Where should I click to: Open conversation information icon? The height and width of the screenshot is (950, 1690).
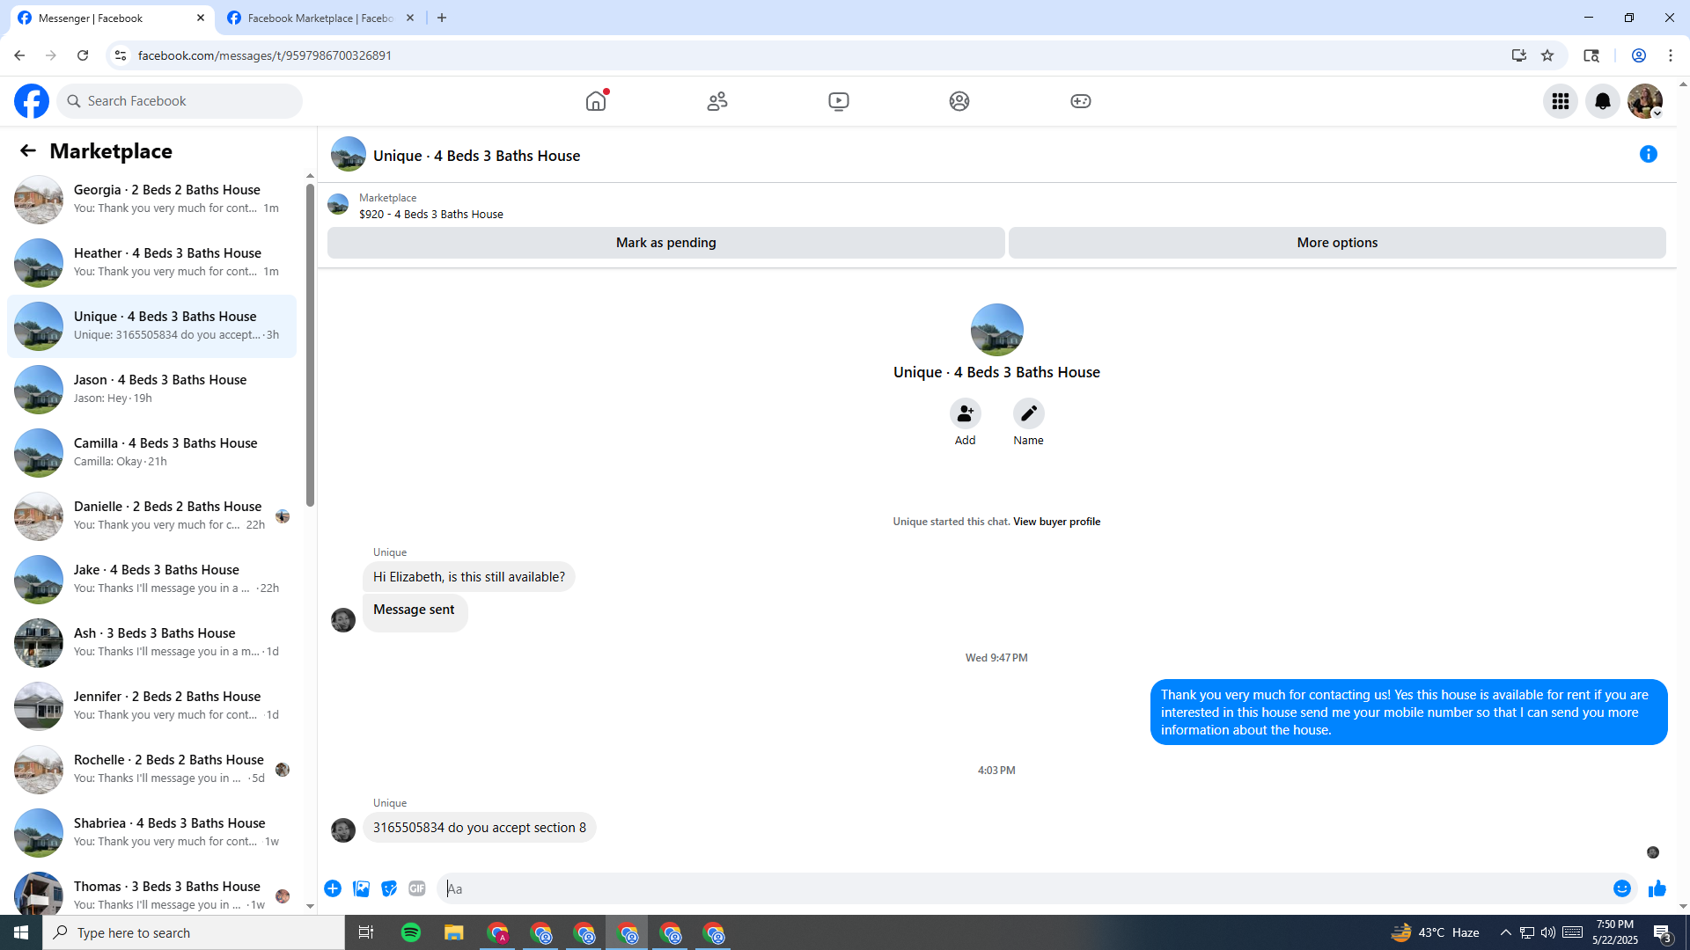point(1649,155)
